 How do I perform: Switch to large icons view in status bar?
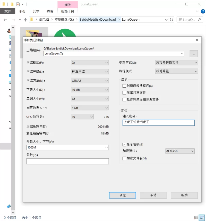click(202, 218)
